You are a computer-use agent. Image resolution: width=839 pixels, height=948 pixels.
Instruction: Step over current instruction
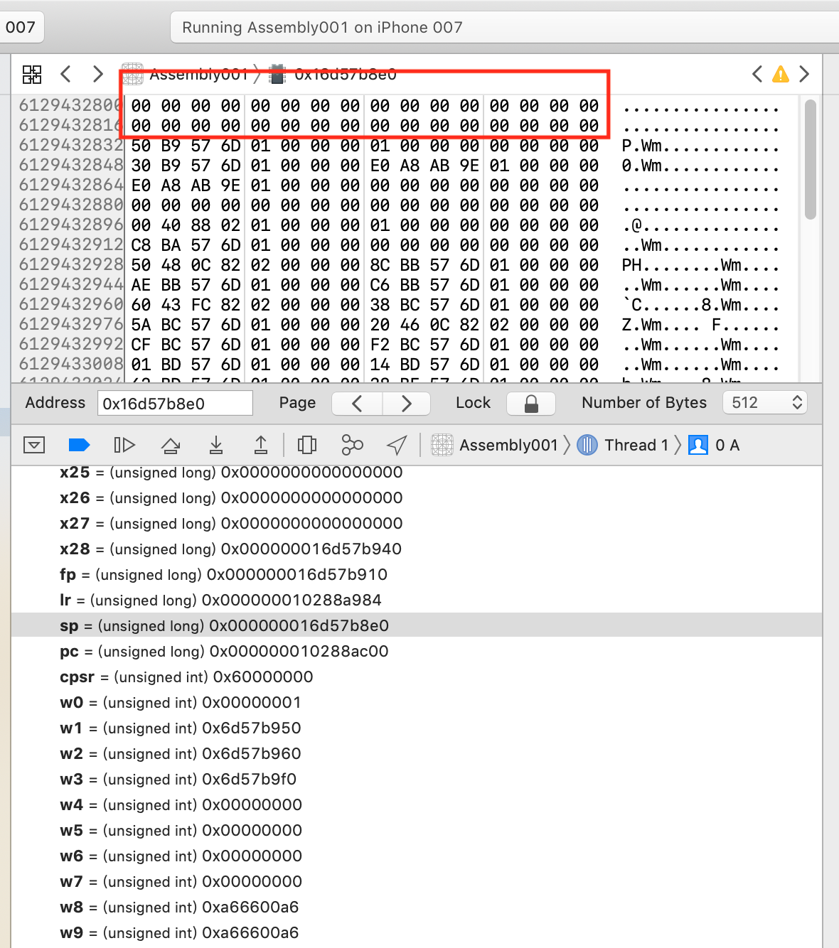pos(171,445)
